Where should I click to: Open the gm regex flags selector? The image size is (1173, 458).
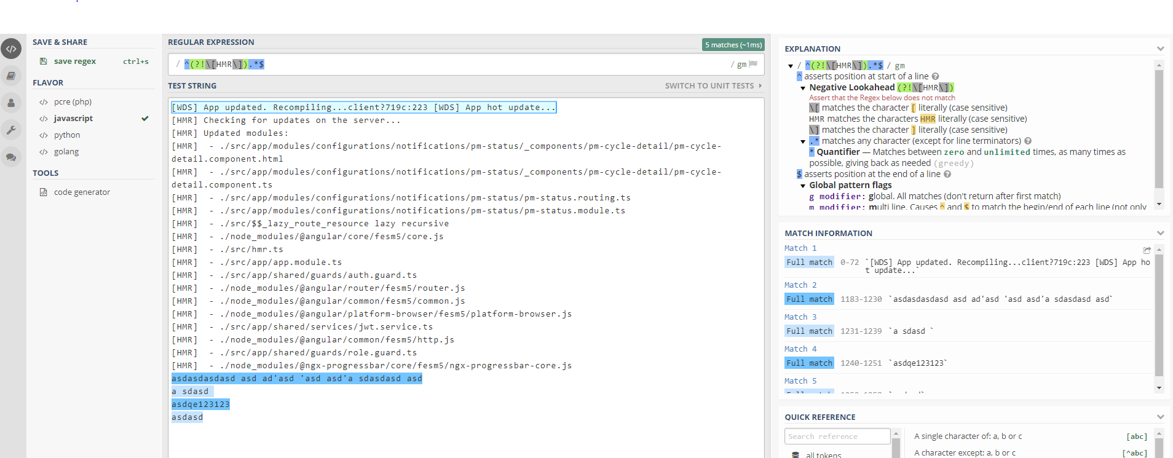click(741, 65)
